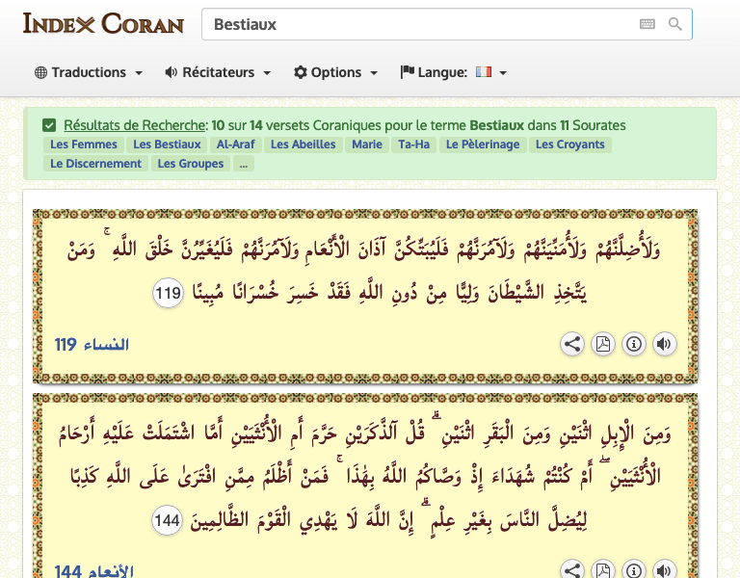Image resolution: width=740 pixels, height=578 pixels.
Task: Open the virtual keyboard icon in search box
Action: [x=647, y=23]
